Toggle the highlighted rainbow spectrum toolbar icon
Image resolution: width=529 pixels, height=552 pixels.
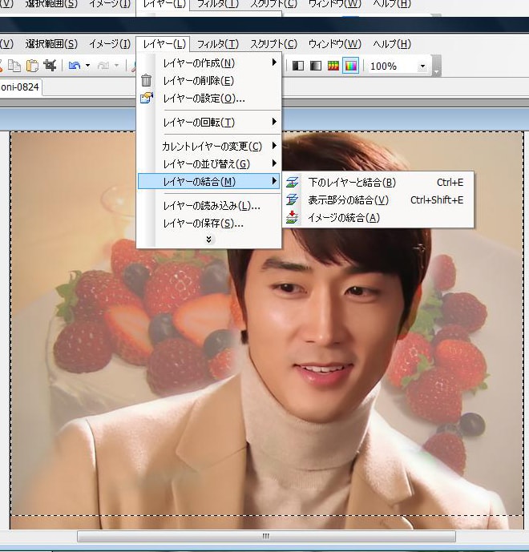coord(350,66)
